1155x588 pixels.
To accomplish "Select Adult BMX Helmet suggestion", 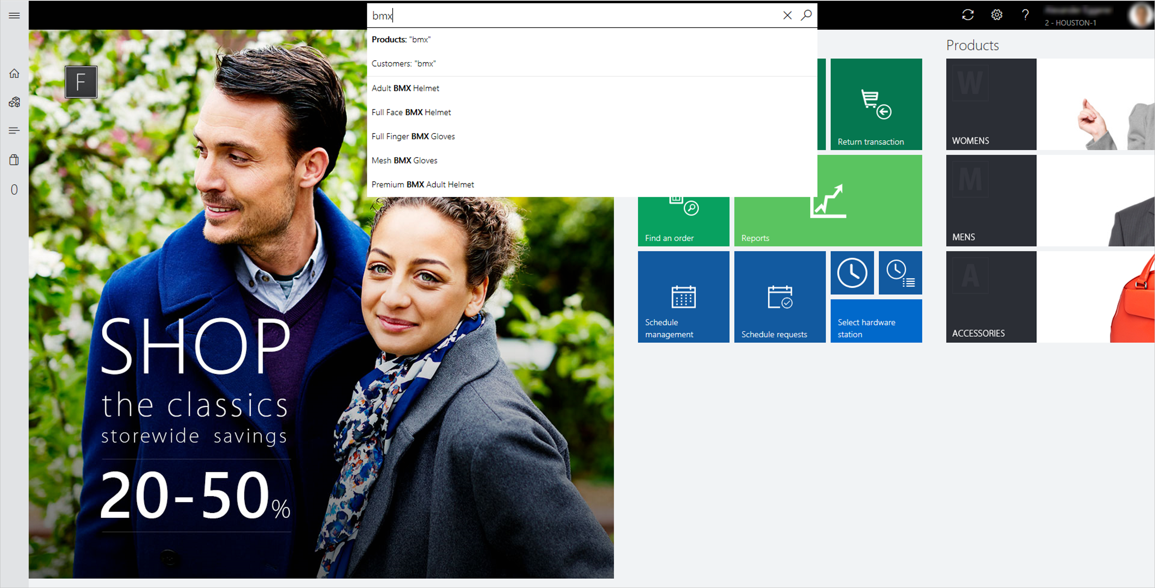I will pos(405,88).
